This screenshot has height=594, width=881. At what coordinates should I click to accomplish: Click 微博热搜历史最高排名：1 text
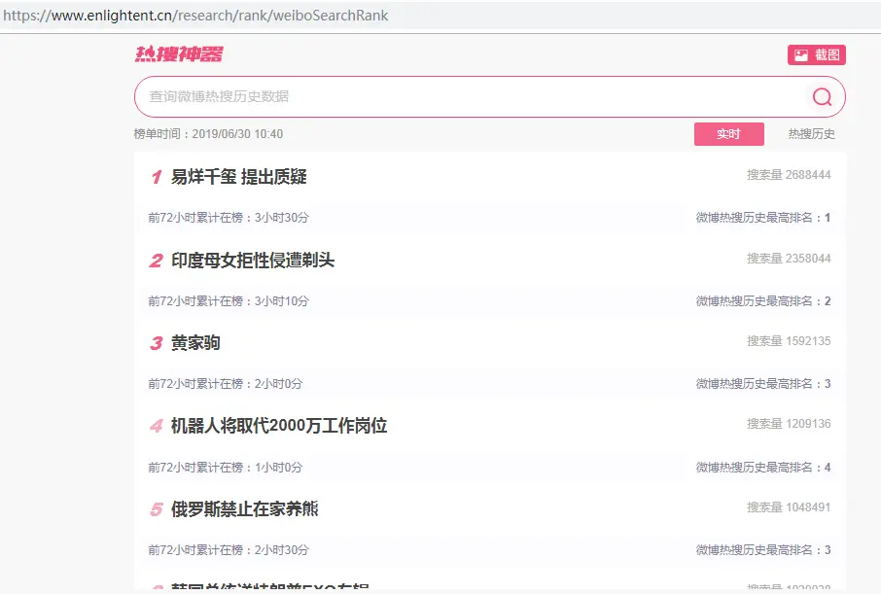(x=763, y=218)
